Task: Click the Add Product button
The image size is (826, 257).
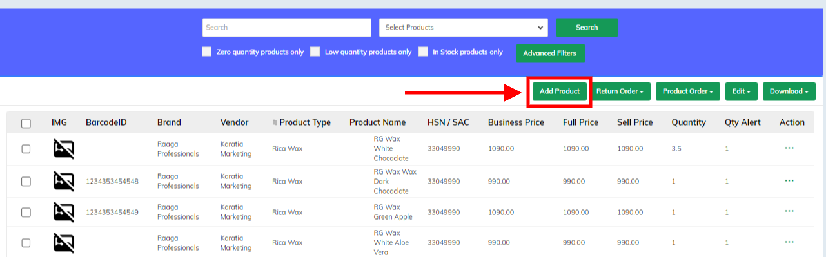Action: pos(559,91)
